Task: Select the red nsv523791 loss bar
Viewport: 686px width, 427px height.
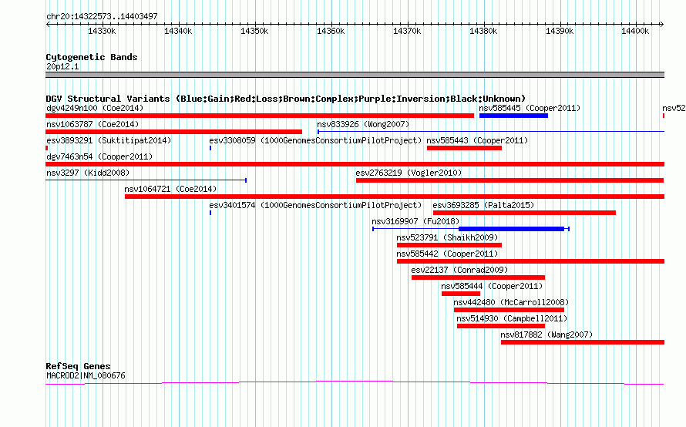Action: [449, 245]
